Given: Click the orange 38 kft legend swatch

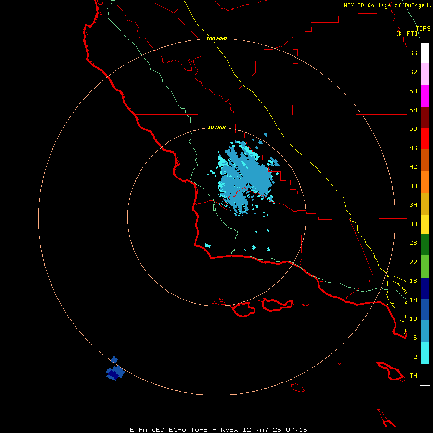Looking at the screenshot, I should click(425, 182).
